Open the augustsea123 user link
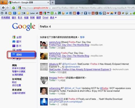135x108 pixels. 56,99
